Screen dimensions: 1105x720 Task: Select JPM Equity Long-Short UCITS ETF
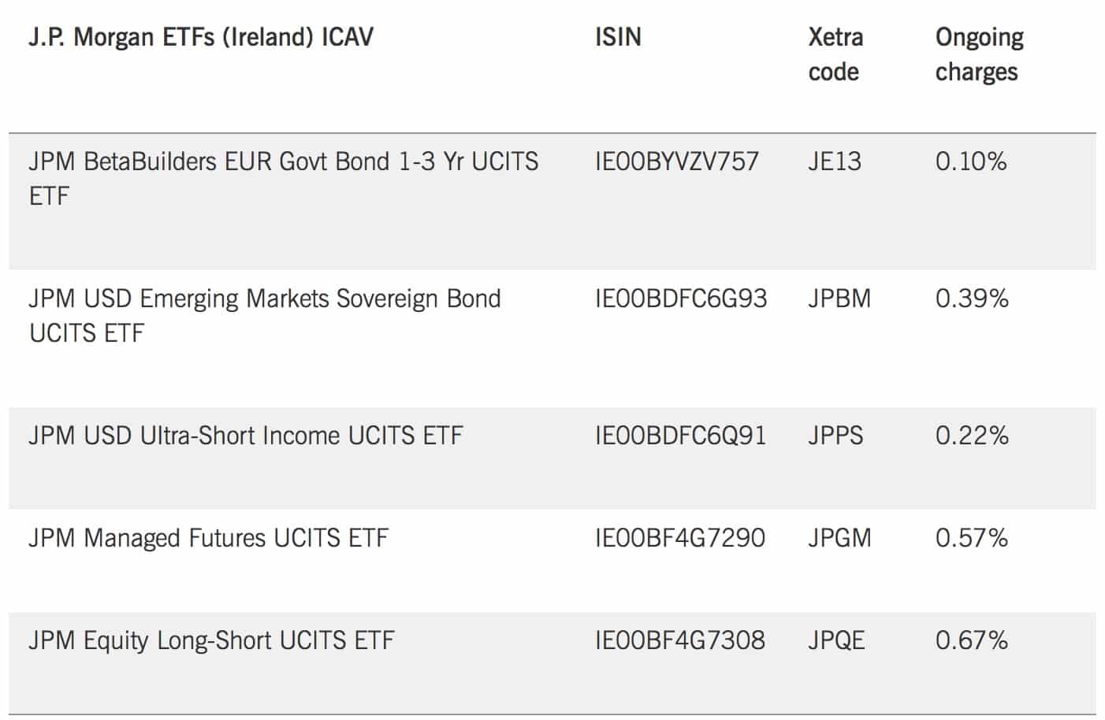click(211, 640)
